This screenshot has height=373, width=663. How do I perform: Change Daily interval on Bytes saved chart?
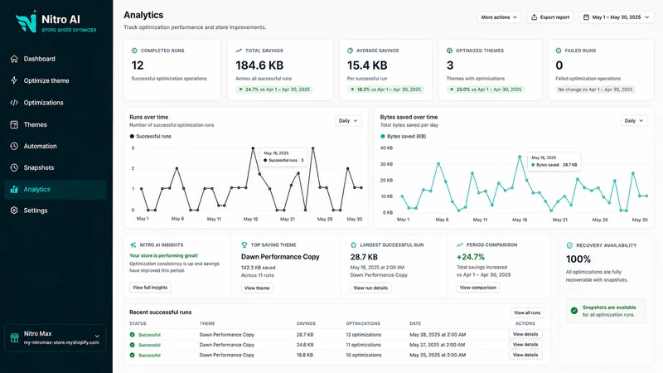coord(634,120)
